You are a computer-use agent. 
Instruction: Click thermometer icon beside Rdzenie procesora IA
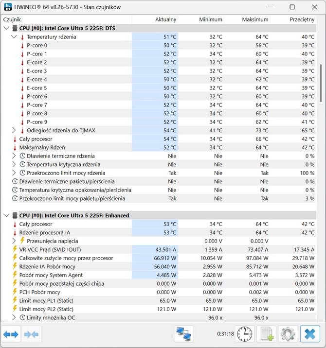click(15, 233)
